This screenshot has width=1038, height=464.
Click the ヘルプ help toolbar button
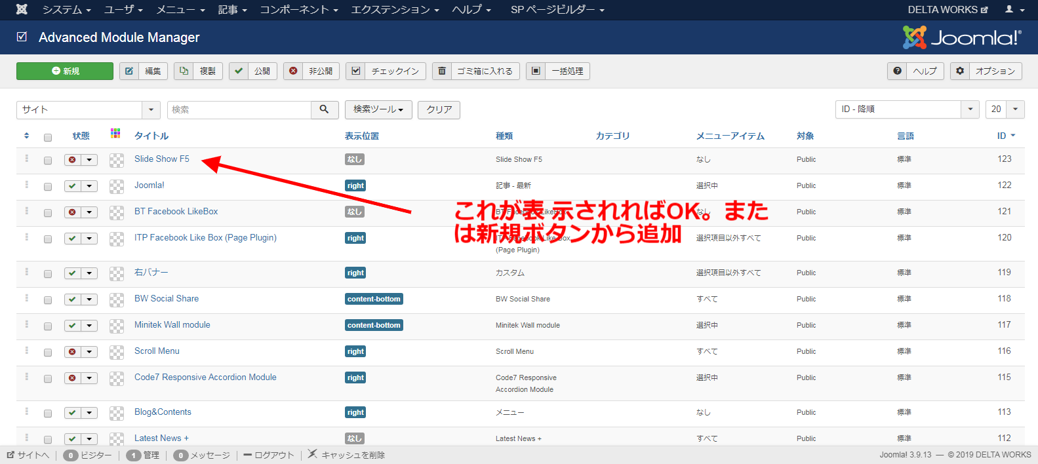coord(915,71)
